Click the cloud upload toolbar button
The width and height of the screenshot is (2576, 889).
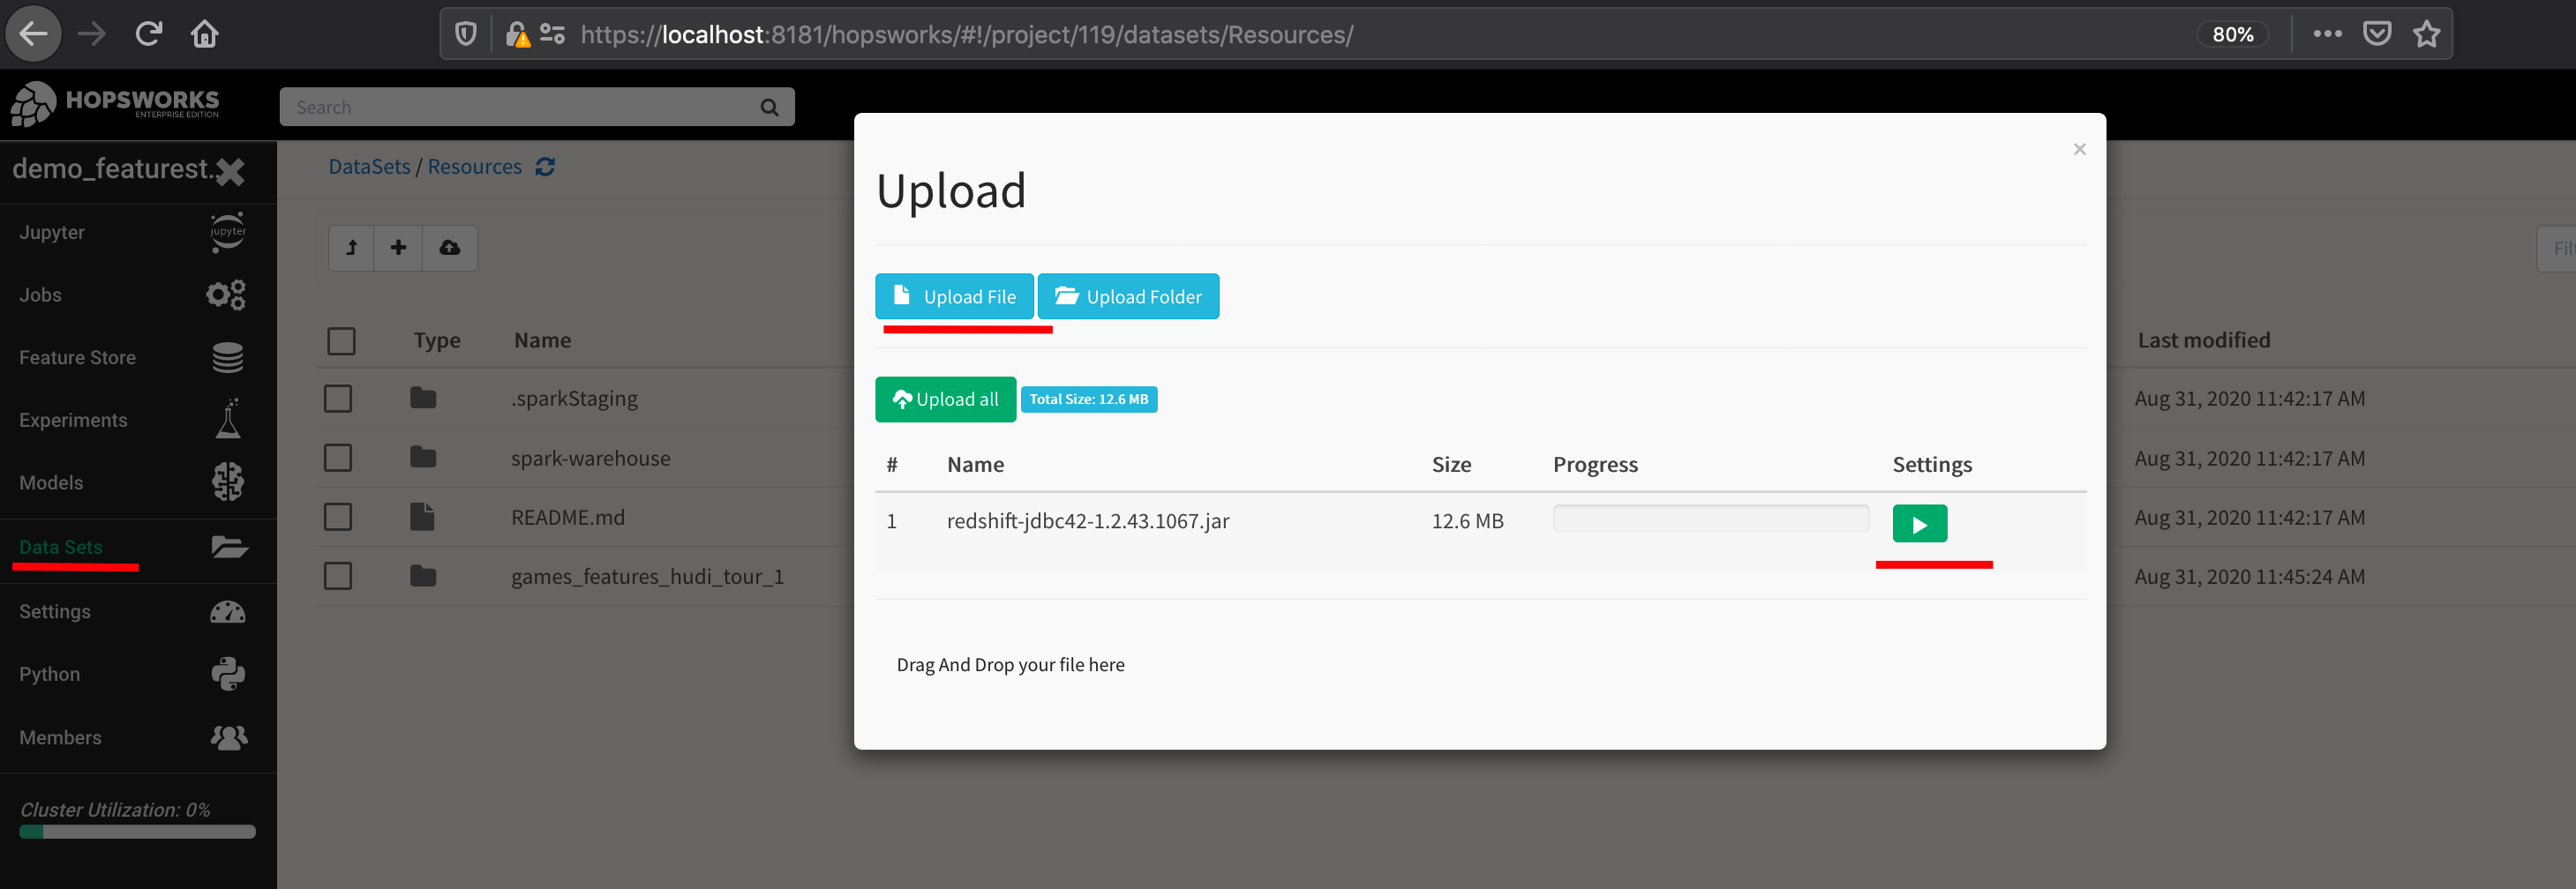(x=450, y=248)
